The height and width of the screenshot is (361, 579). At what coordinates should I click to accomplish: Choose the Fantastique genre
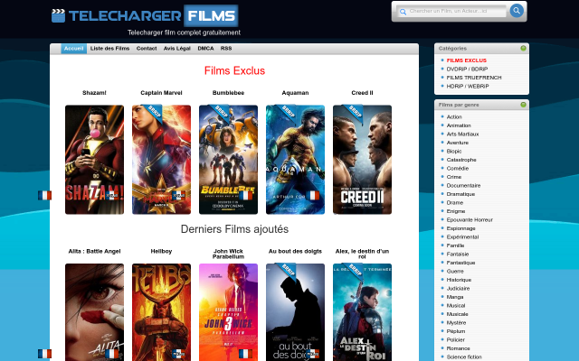[x=460, y=263]
